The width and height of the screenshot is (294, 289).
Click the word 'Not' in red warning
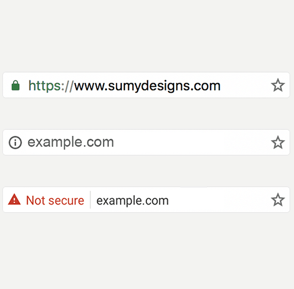point(36,200)
